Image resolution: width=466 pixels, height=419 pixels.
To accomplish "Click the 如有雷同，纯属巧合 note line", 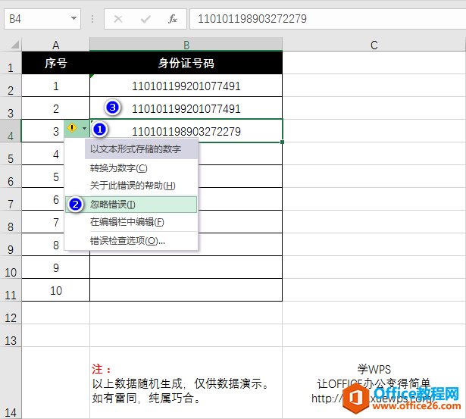I will click(x=146, y=398).
